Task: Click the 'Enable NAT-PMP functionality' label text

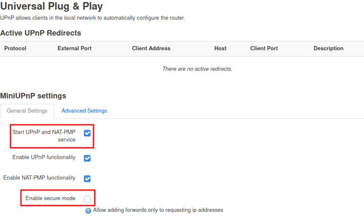Action: (39, 178)
